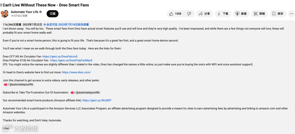This screenshot has width=295, height=134.
Task: Open the geni.us/DreoPolyFanMaxS link
Action: (x=71, y=60)
